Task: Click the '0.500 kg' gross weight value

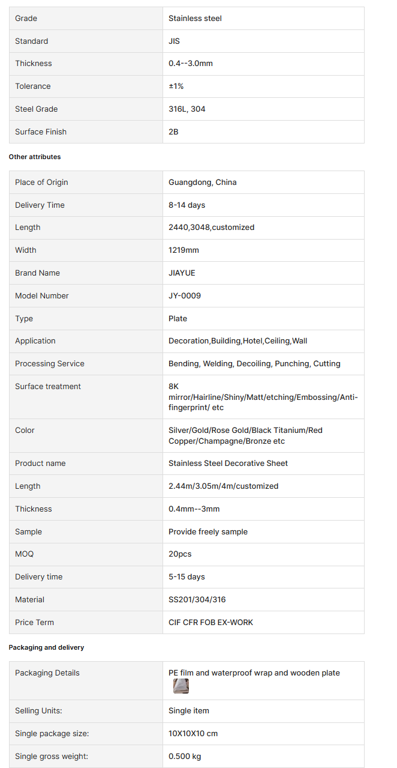Action: (x=185, y=757)
